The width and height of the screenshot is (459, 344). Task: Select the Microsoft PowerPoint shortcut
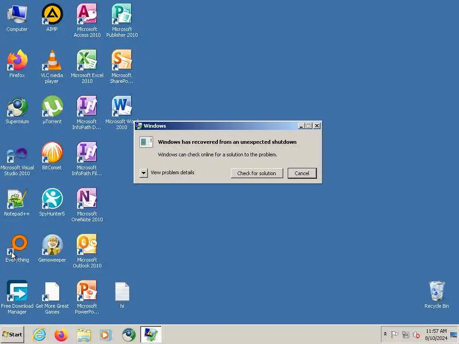pyautogui.click(x=87, y=298)
